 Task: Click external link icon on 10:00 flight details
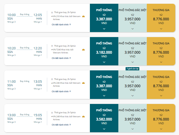tap(70, 25)
